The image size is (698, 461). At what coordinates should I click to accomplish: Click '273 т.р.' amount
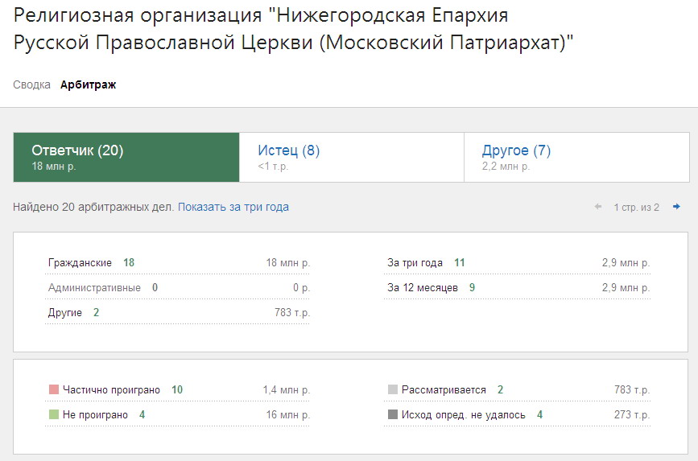pyautogui.click(x=632, y=414)
